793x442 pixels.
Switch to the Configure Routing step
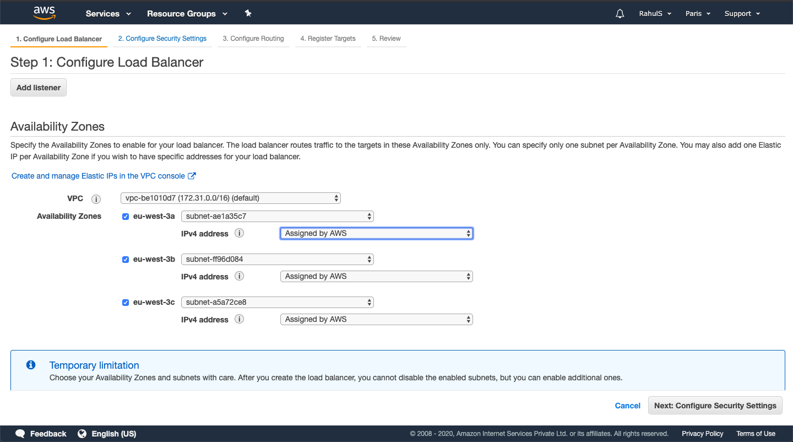tap(253, 39)
